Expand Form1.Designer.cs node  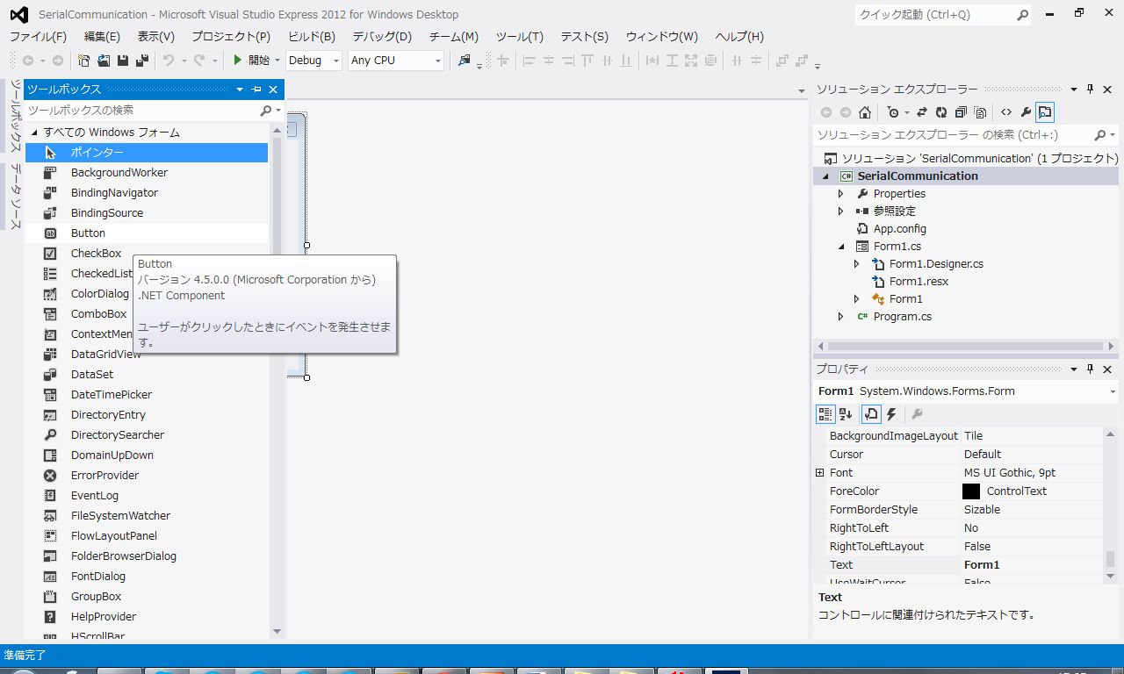857,263
